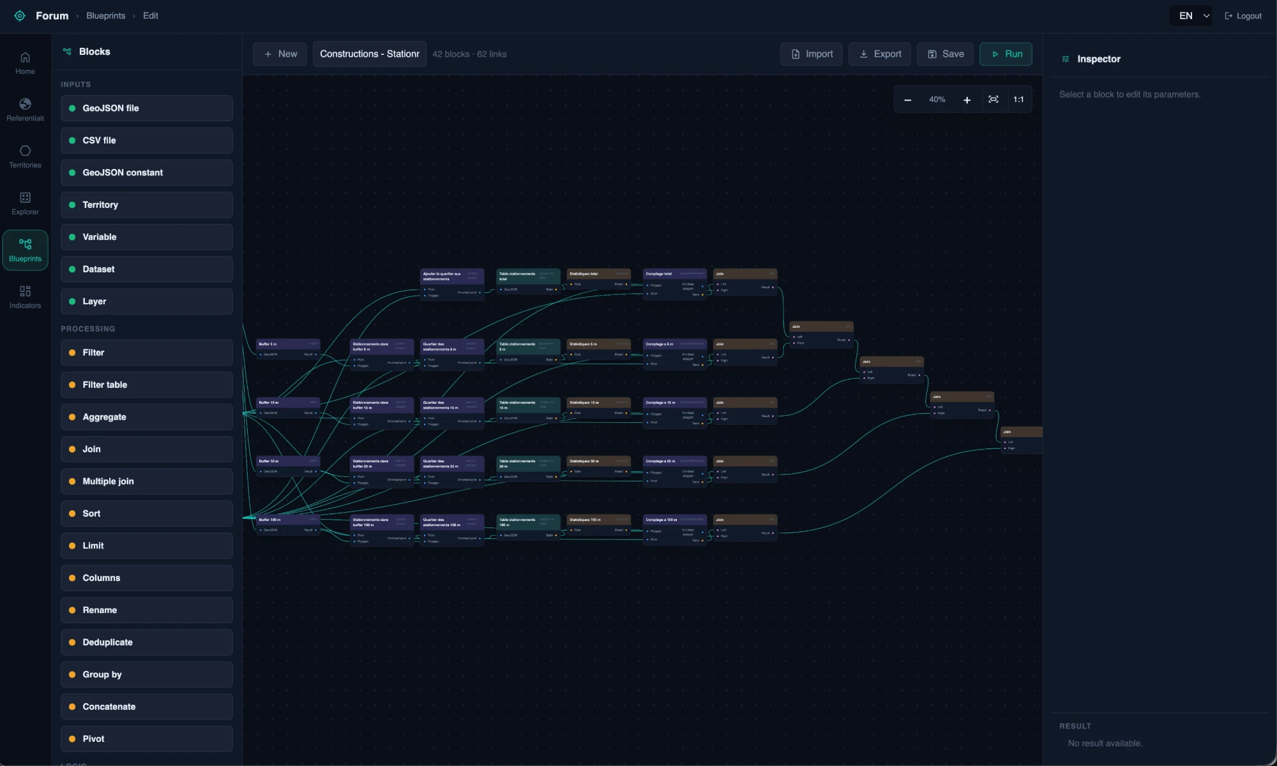Add a Rename block
1277x766 pixels.
pos(147,610)
